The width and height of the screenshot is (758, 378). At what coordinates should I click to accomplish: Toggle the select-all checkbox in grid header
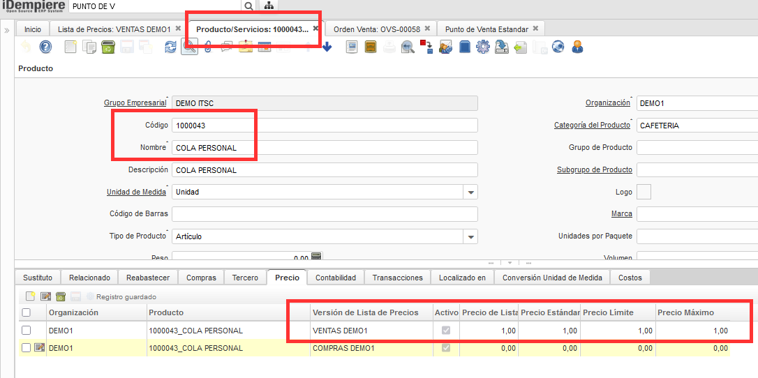pyautogui.click(x=27, y=312)
